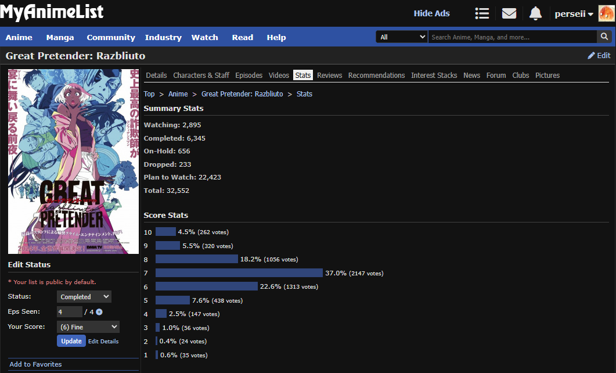Click the score 8 bar at 18.2%
The height and width of the screenshot is (373, 616).
tap(197, 259)
